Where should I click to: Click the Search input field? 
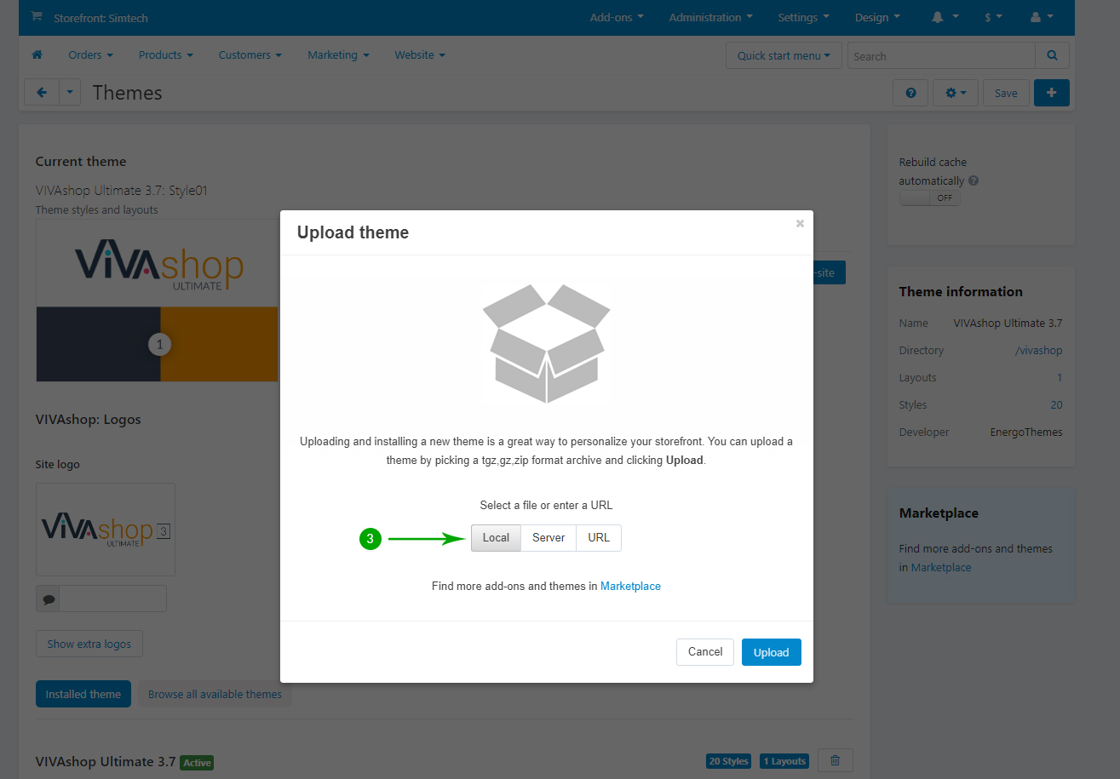[x=941, y=56]
